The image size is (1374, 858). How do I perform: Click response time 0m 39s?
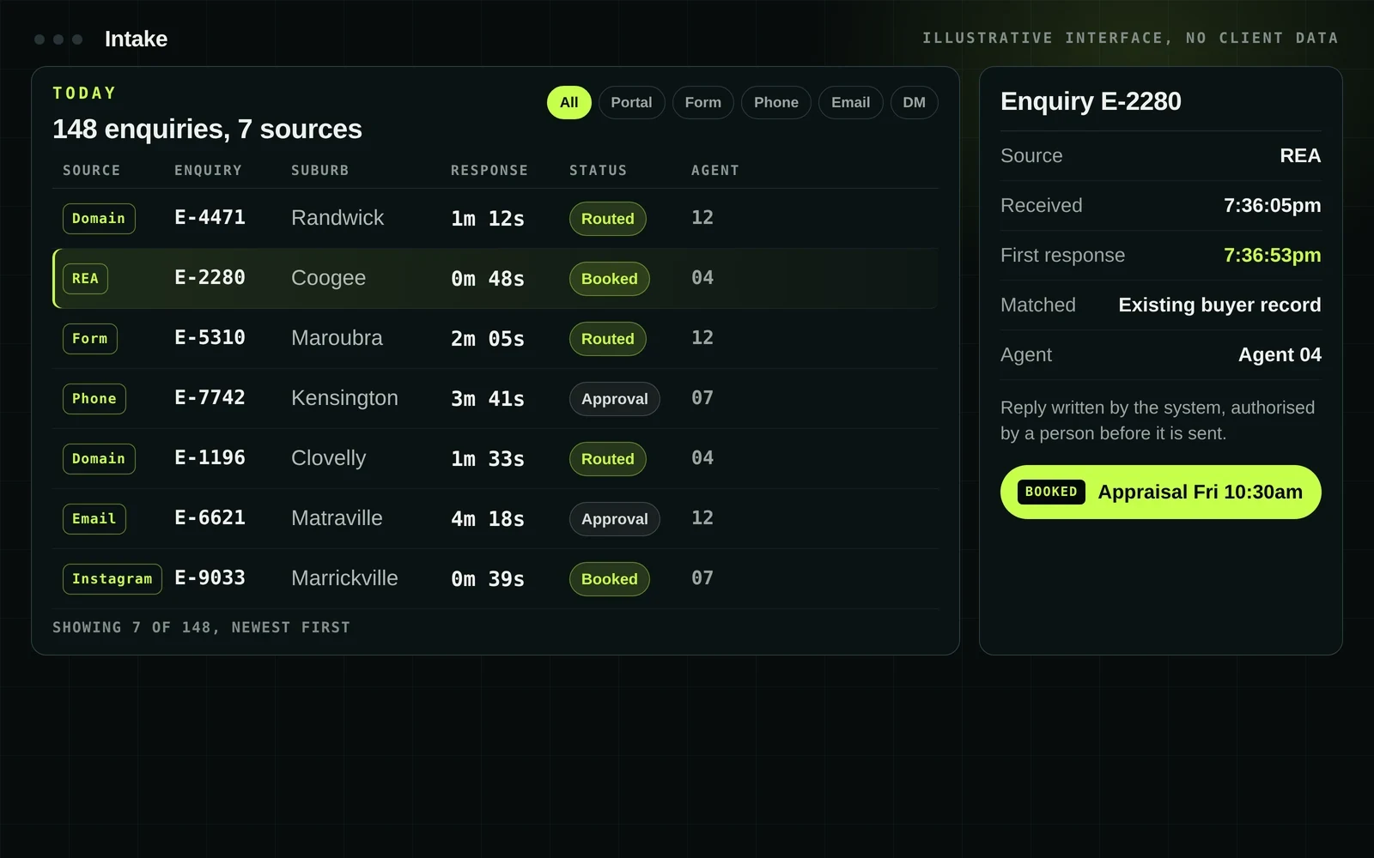[488, 579]
